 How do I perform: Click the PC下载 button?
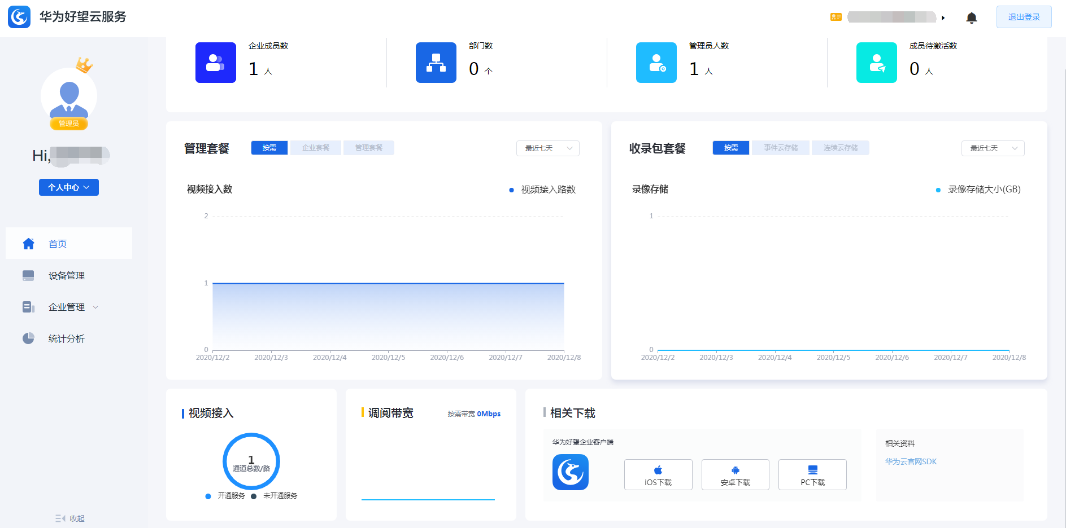(x=812, y=475)
